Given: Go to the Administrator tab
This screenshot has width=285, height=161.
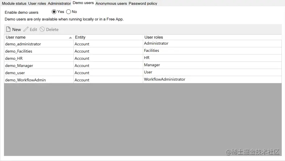Looking at the screenshot, I should (59, 4).
